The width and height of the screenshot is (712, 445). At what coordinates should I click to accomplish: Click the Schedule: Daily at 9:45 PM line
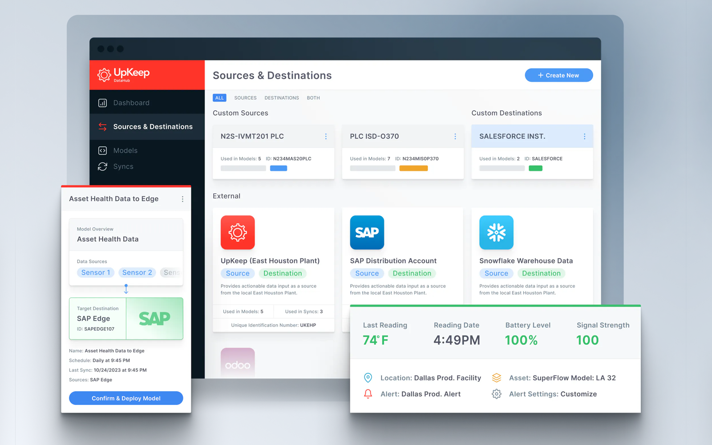pyautogui.click(x=99, y=360)
